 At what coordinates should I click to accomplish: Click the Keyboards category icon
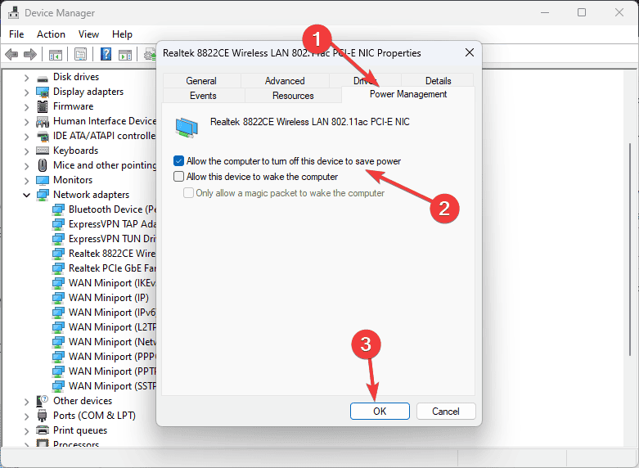click(43, 151)
